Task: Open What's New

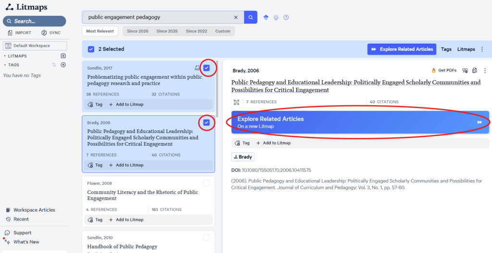Action: coord(22,241)
